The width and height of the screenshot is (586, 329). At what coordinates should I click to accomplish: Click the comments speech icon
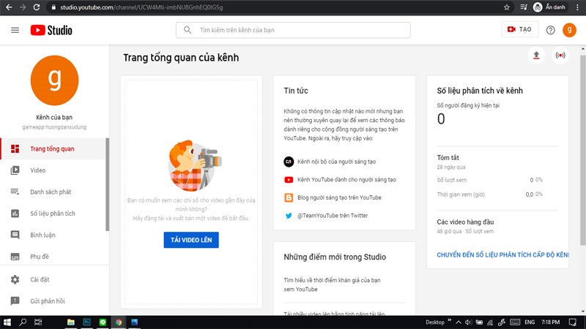coord(15,235)
